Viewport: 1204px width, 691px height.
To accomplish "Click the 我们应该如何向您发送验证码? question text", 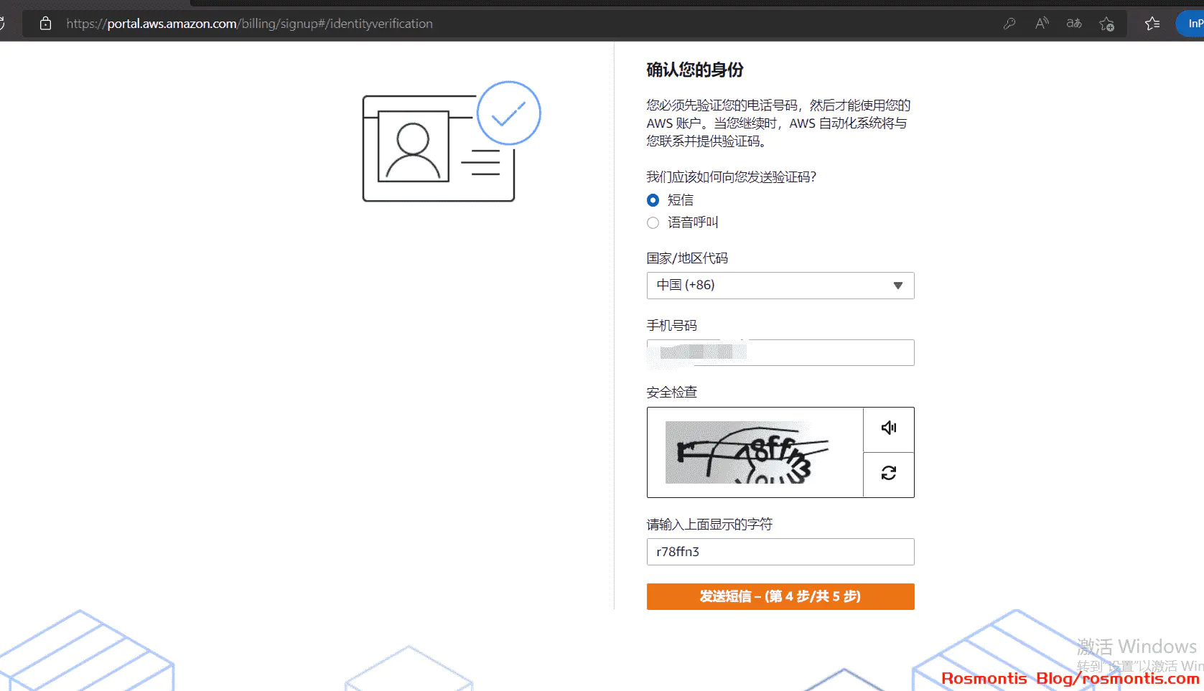I will (x=731, y=177).
